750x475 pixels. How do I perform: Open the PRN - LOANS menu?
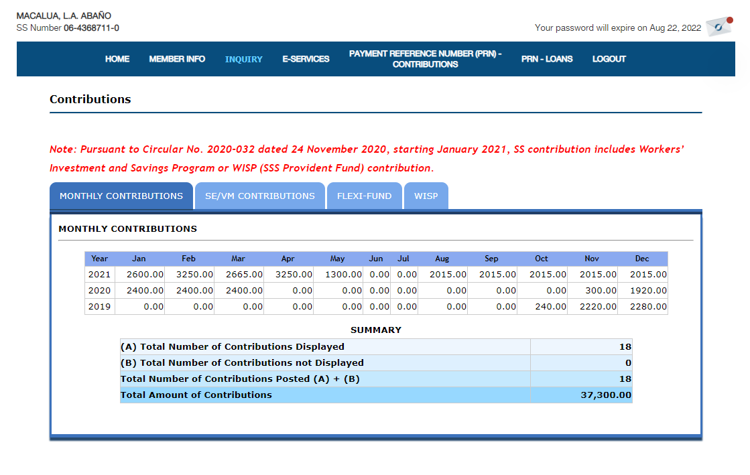click(x=547, y=59)
